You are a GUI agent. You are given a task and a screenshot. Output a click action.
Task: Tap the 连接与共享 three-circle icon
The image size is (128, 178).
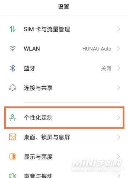(x=13, y=88)
